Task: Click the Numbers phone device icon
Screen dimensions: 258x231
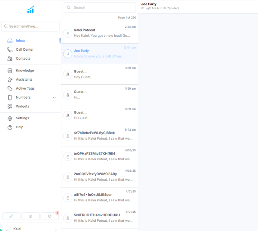Action: click(x=10, y=97)
